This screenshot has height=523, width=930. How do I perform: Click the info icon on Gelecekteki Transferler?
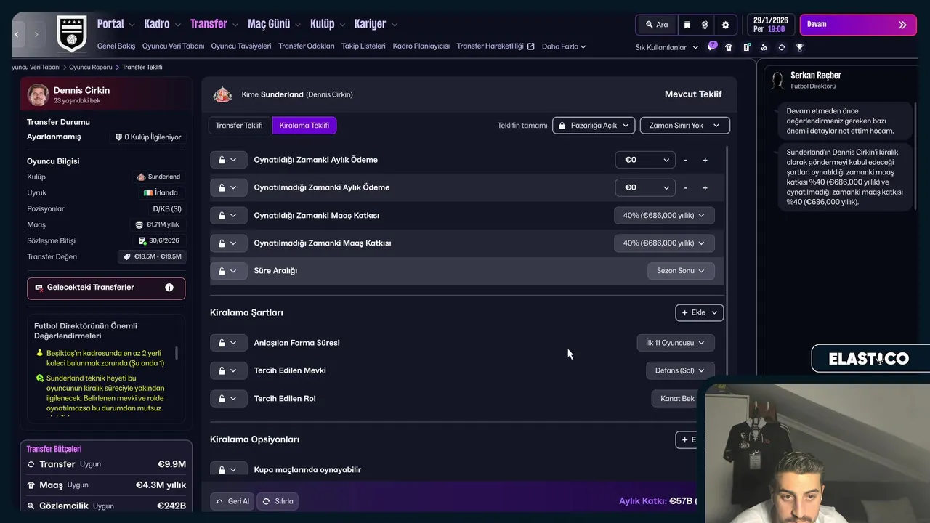pos(169,288)
